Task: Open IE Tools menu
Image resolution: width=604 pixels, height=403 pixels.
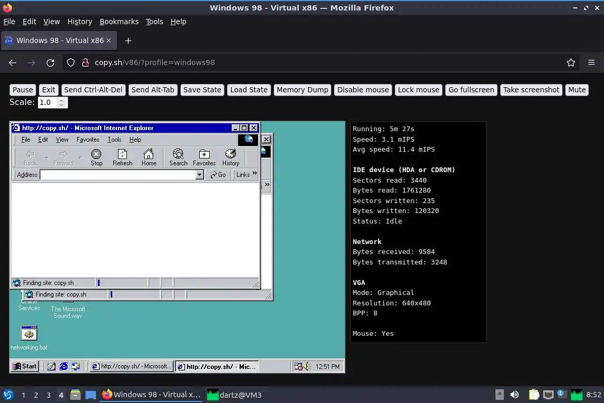Action: coord(114,140)
